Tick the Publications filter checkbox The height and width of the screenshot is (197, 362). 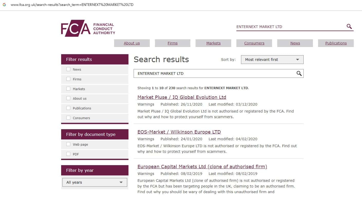click(x=68, y=108)
